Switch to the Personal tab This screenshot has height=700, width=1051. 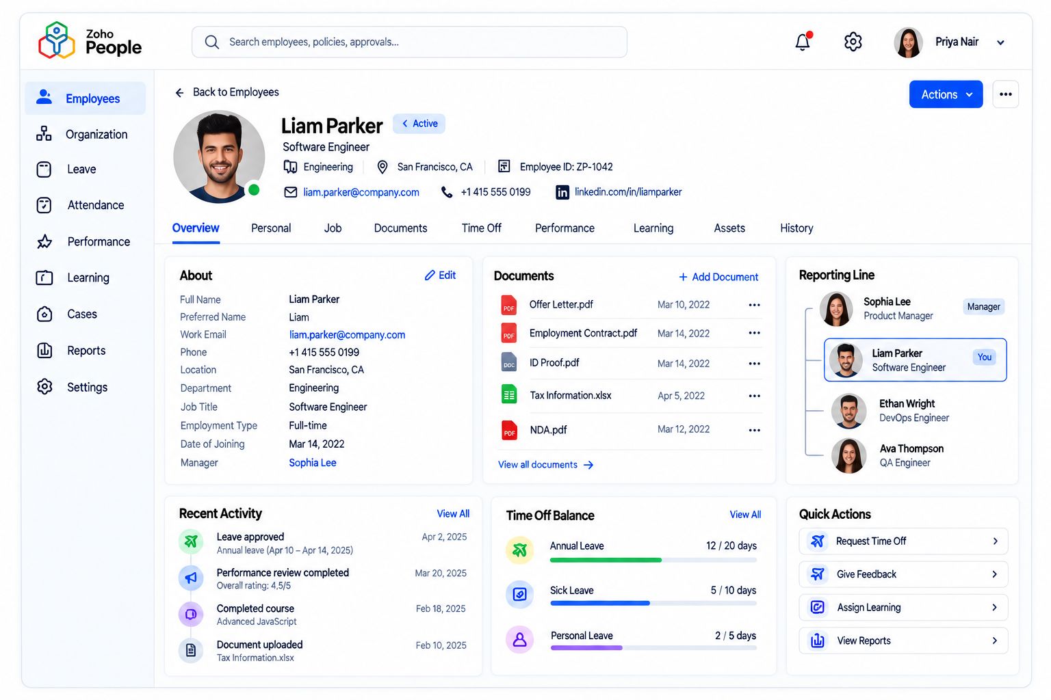(x=271, y=228)
